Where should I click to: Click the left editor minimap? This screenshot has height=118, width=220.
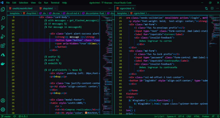pos(106,65)
